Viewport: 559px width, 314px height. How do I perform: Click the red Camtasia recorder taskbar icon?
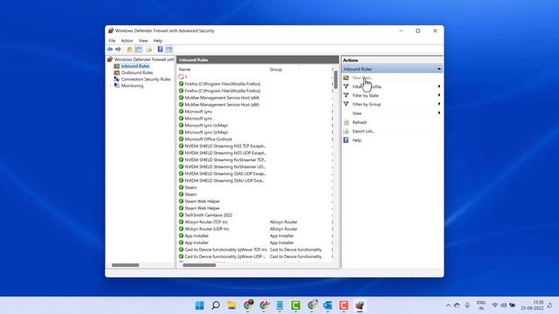pyautogui.click(x=343, y=305)
